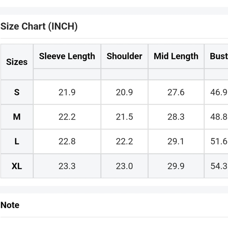Click shoulder value 21.5 for M
228x228 pixels.
pos(124,117)
